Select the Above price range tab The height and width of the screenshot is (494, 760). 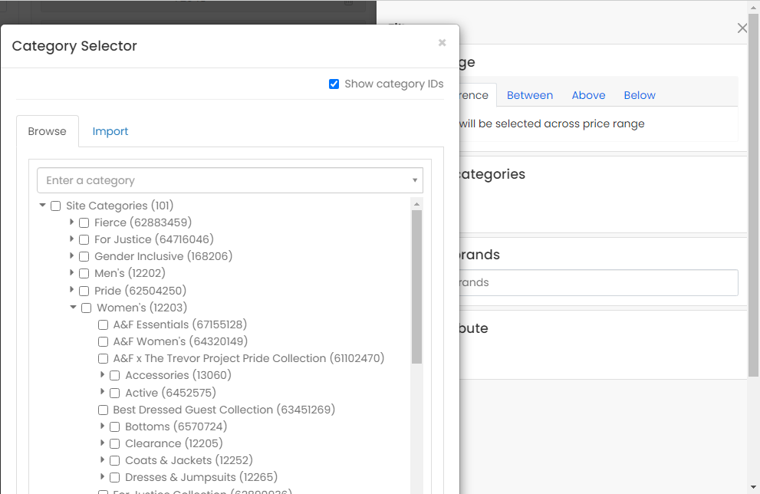coord(588,95)
